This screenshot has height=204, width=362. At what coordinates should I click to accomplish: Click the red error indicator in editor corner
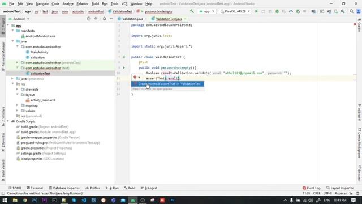tap(355, 24)
